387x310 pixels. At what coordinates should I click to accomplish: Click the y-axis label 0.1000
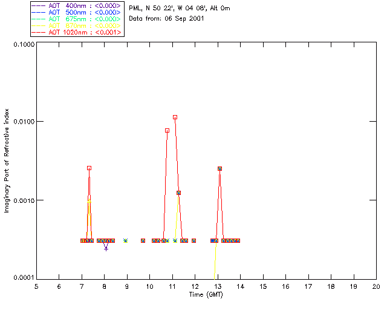click(x=24, y=44)
